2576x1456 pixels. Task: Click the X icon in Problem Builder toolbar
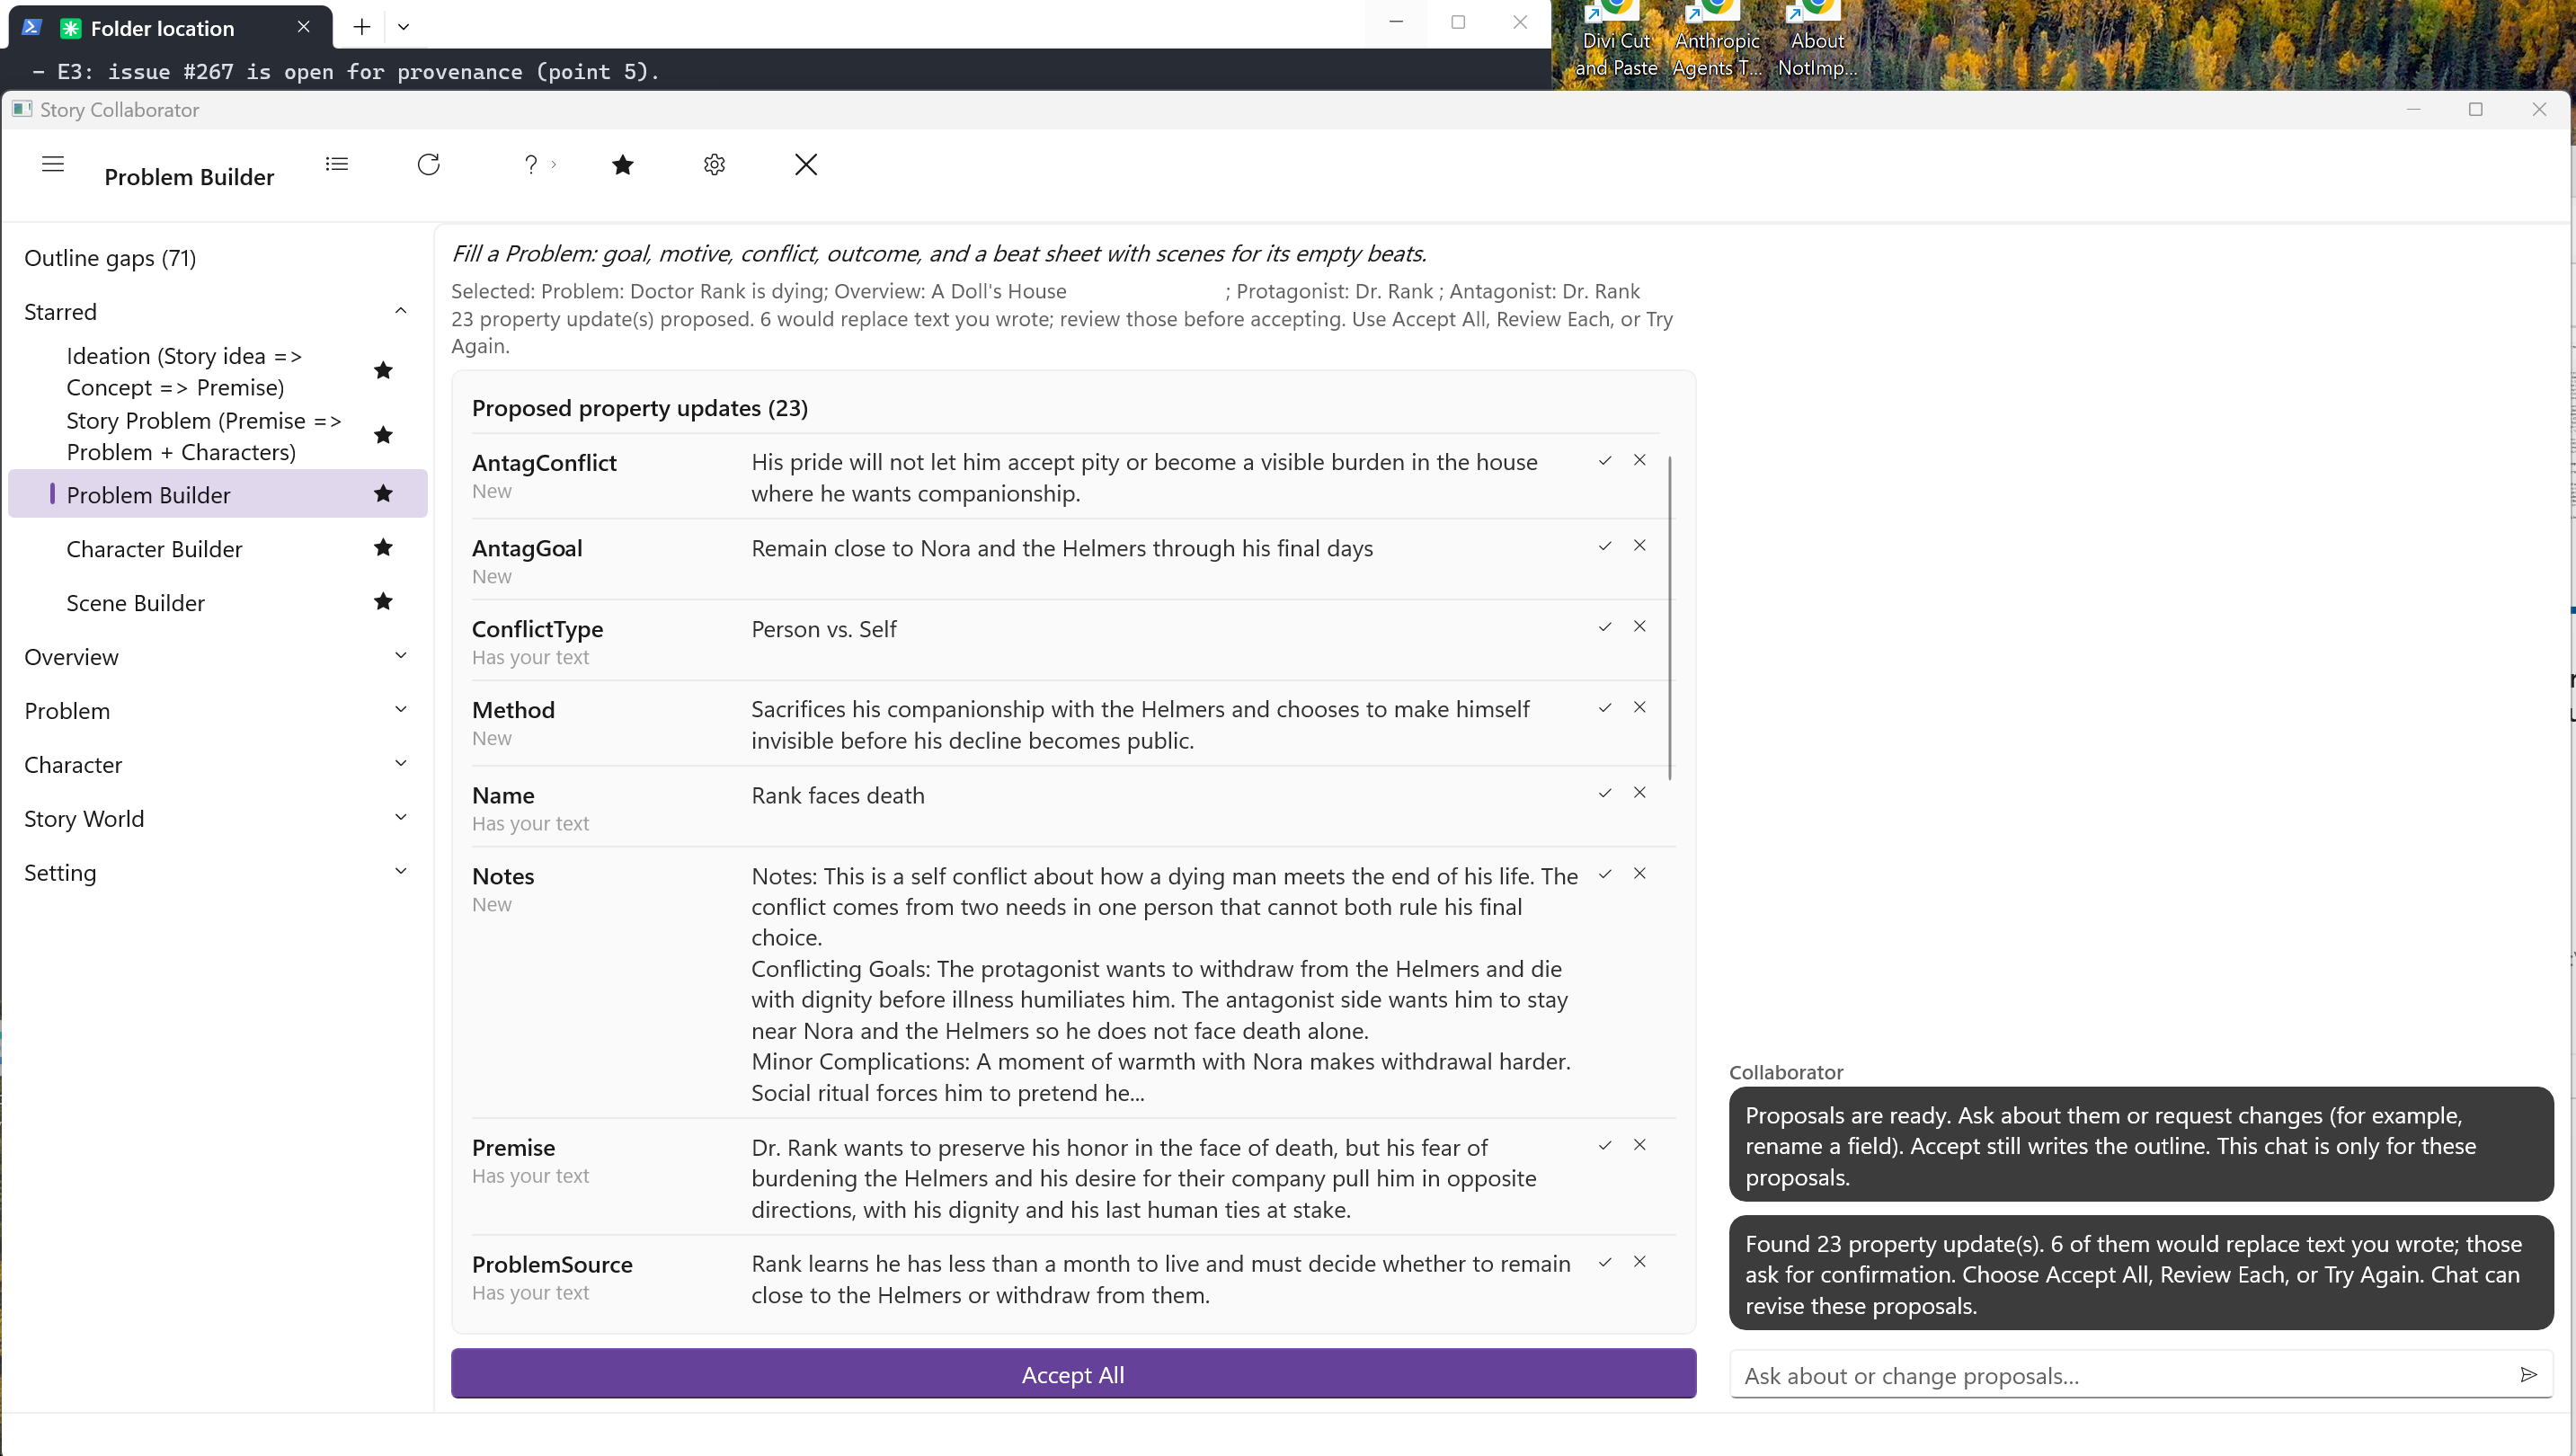click(x=806, y=164)
